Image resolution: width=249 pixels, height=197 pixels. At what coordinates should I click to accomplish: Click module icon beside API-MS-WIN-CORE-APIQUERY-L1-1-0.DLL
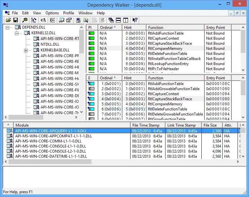coord(10,131)
